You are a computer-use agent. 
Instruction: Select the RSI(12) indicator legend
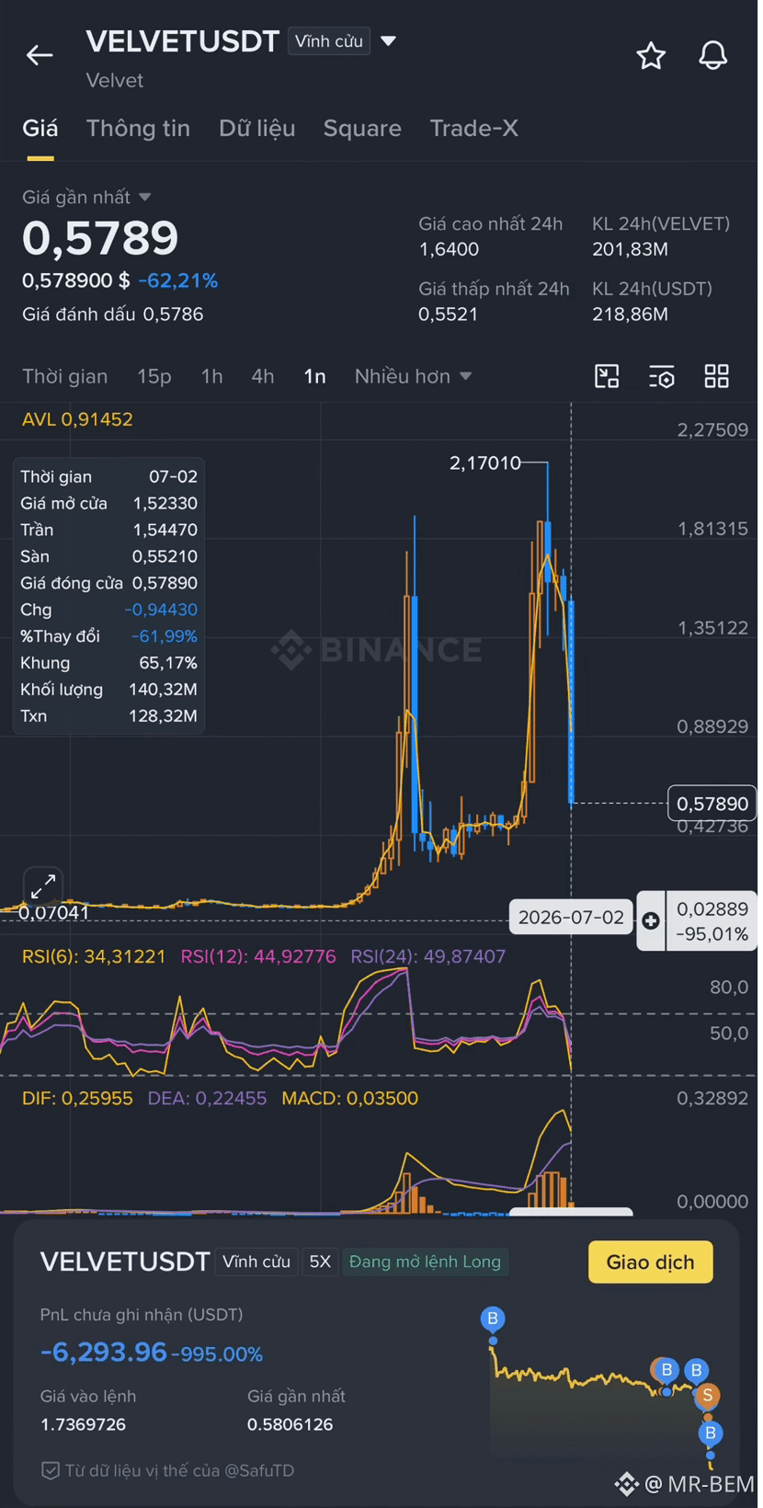[258, 956]
